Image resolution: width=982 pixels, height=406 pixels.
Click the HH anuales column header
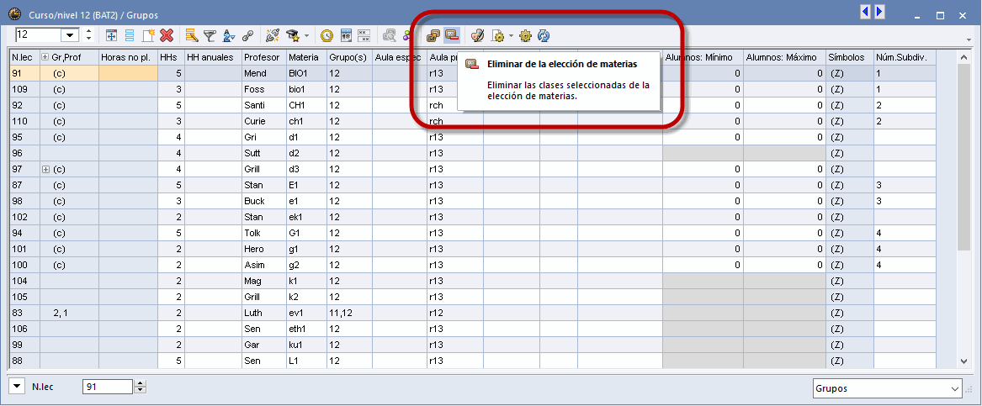click(x=213, y=57)
